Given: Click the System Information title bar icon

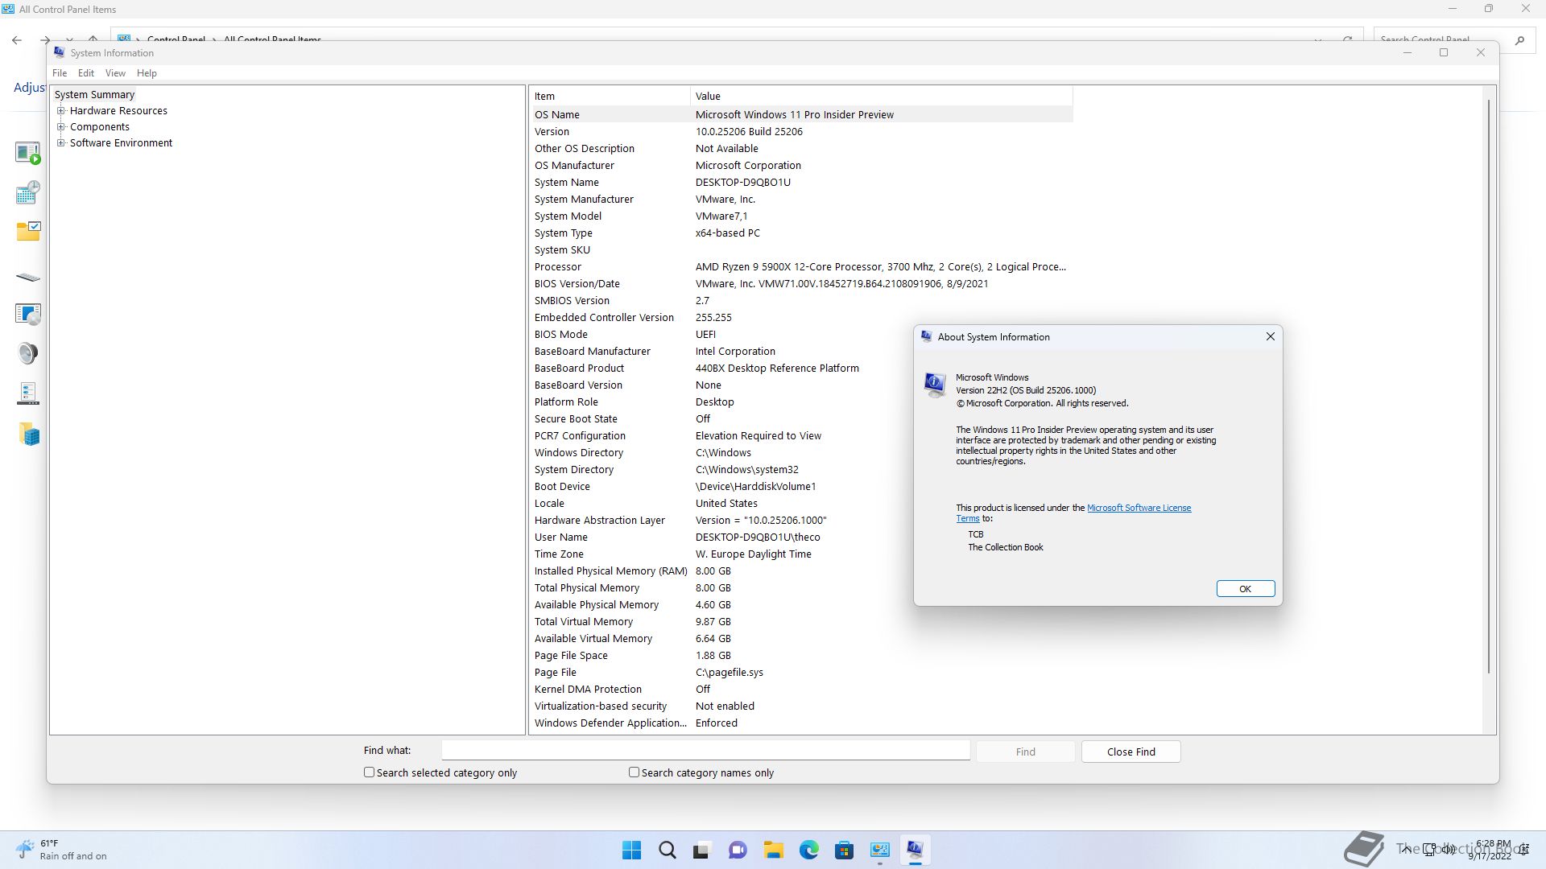Looking at the screenshot, I should pyautogui.click(x=59, y=52).
